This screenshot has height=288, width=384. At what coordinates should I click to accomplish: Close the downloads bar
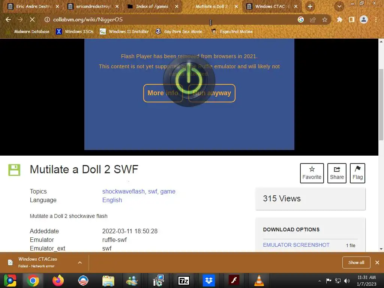[x=377, y=262]
